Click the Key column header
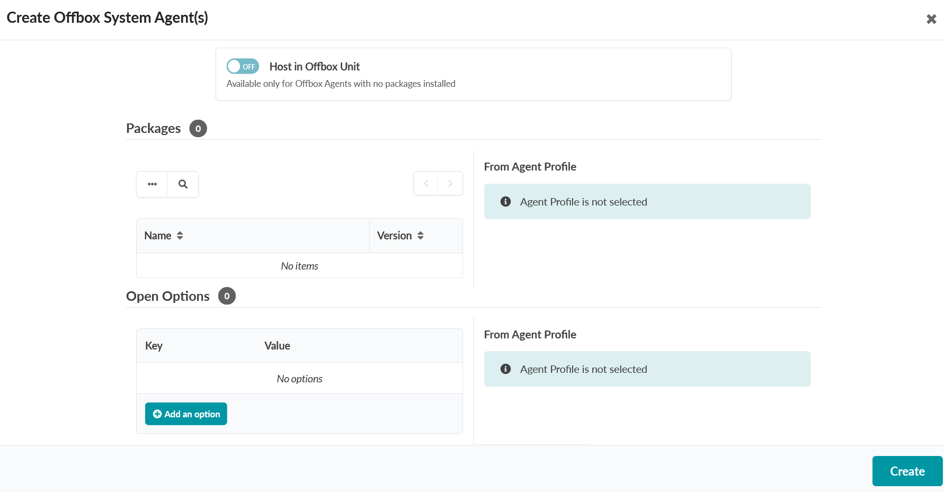Image resolution: width=944 pixels, height=492 pixels. tap(154, 346)
